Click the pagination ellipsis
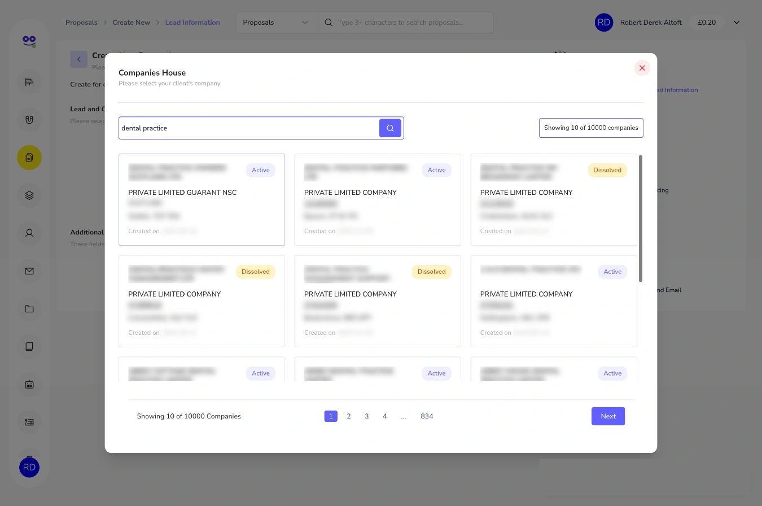This screenshot has height=506, width=762. coord(404,417)
